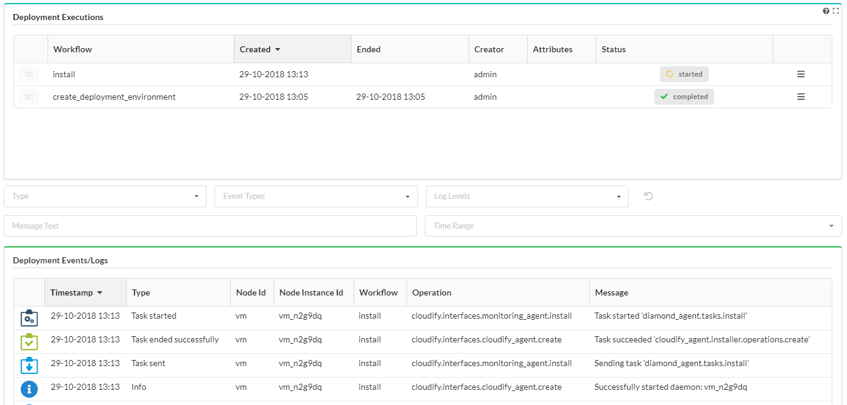847x405 pixels.
Task: Click the started status label
Action: pyautogui.click(x=684, y=74)
